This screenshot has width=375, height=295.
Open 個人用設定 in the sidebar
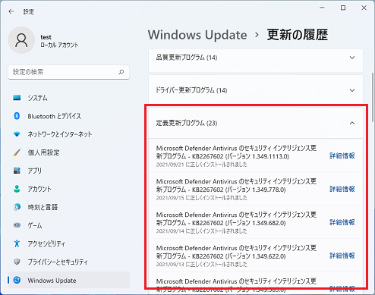click(68, 152)
